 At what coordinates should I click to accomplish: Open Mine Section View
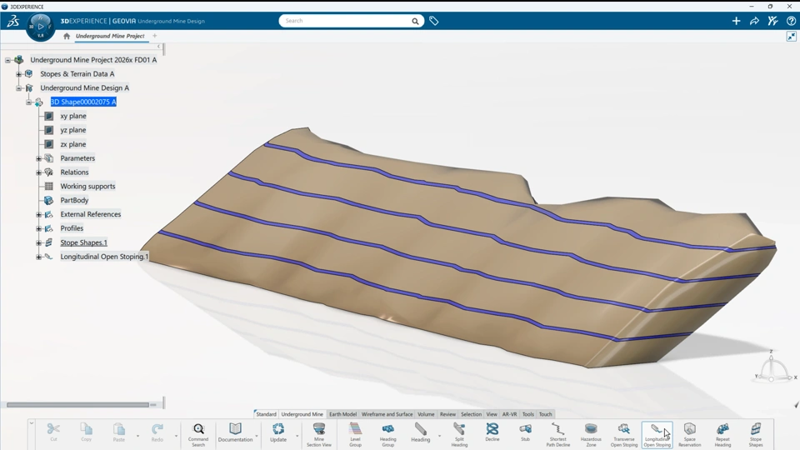(x=319, y=435)
